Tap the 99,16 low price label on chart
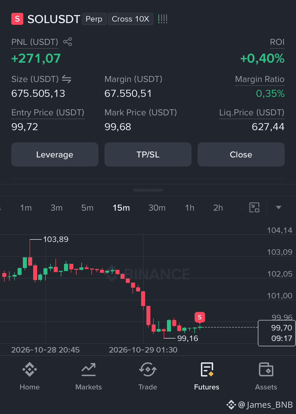 188,338
